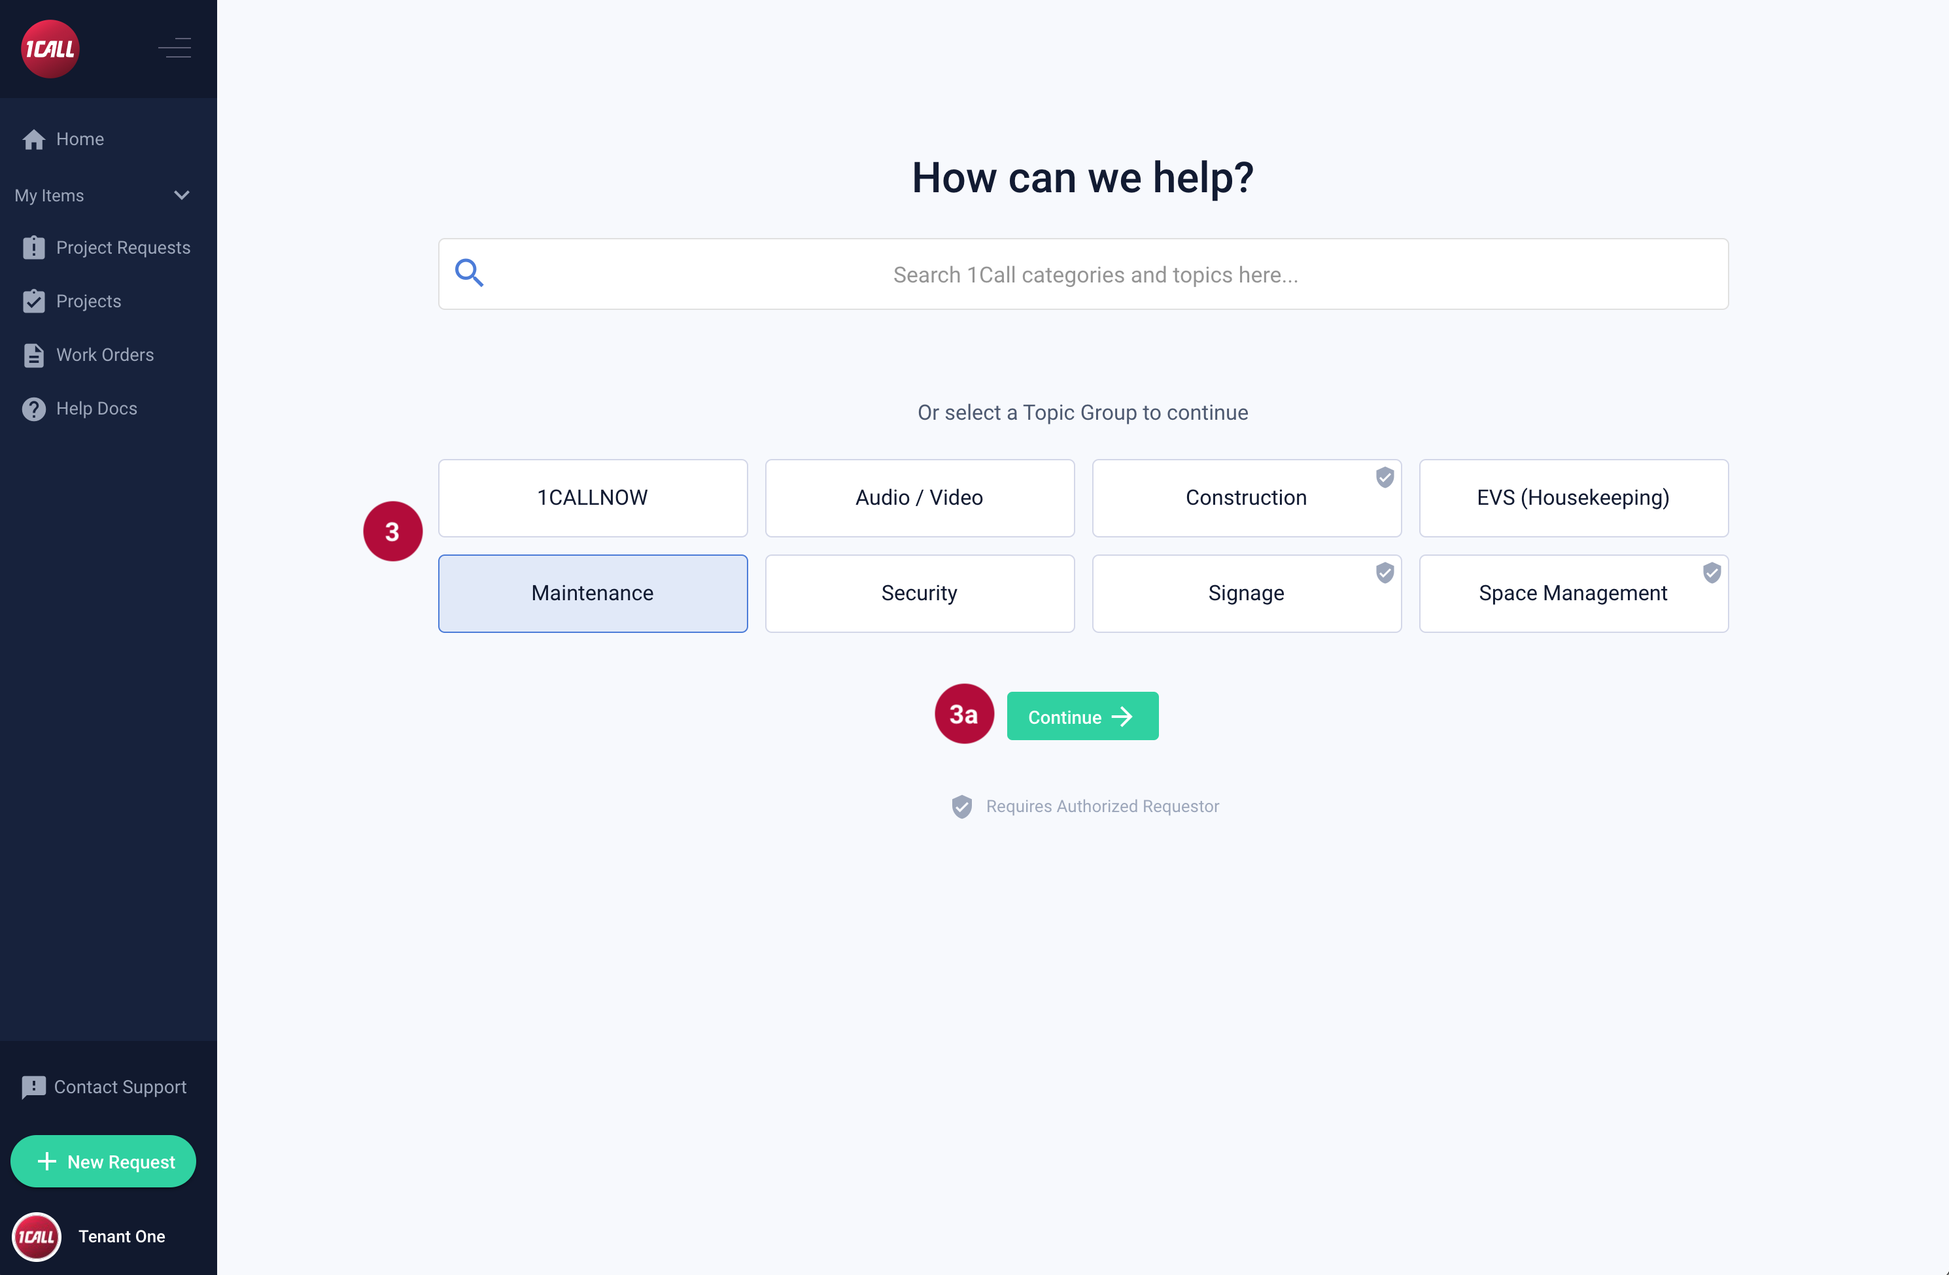This screenshot has width=1949, height=1275.
Task: Collapse sidebar using hamburger menu icon
Action: 175,49
